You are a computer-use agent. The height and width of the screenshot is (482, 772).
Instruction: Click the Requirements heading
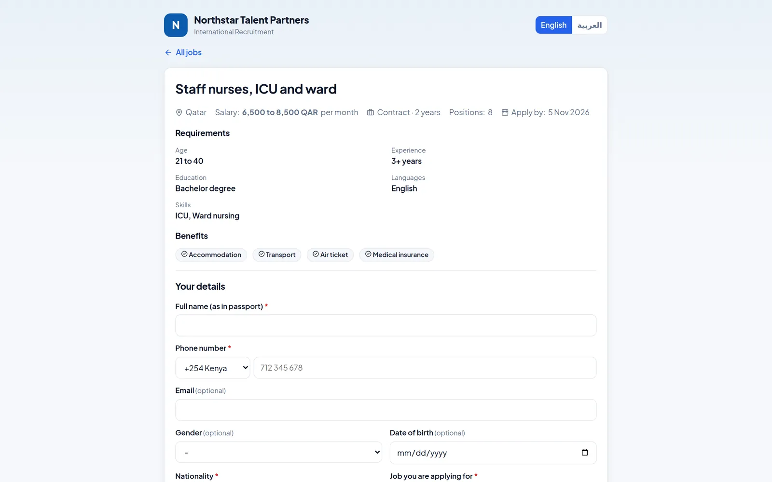pyautogui.click(x=203, y=133)
